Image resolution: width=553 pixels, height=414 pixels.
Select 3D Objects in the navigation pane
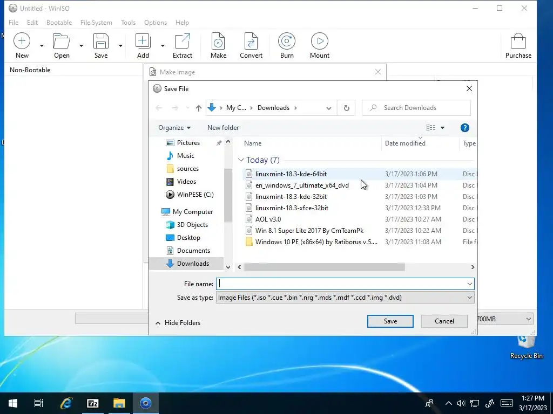click(x=192, y=225)
